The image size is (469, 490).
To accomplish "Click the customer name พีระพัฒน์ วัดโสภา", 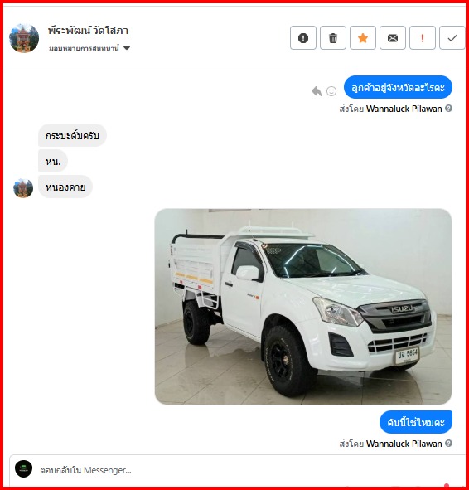I will [x=88, y=31].
